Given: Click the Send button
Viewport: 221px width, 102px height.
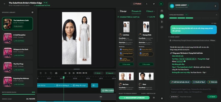Looking at the screenshot, I should point(212,97).
